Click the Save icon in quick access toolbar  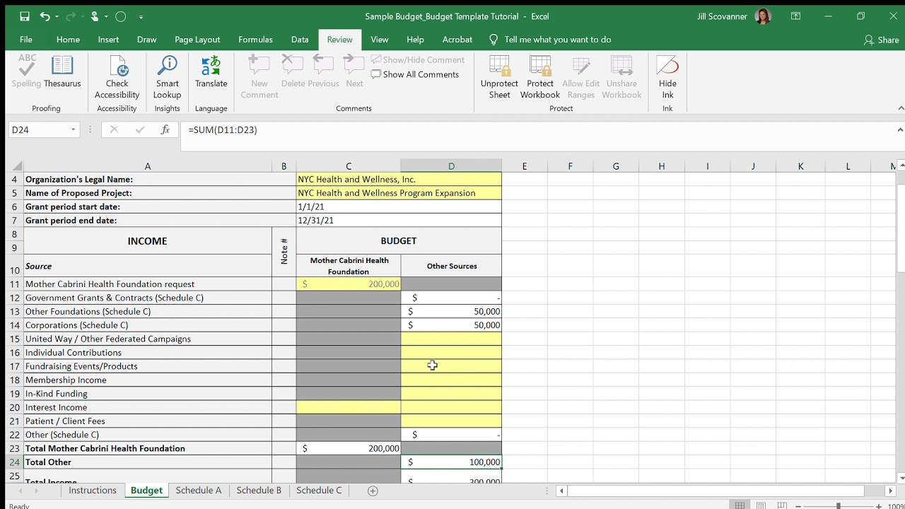pyautogui.click(x=25, y=16)
